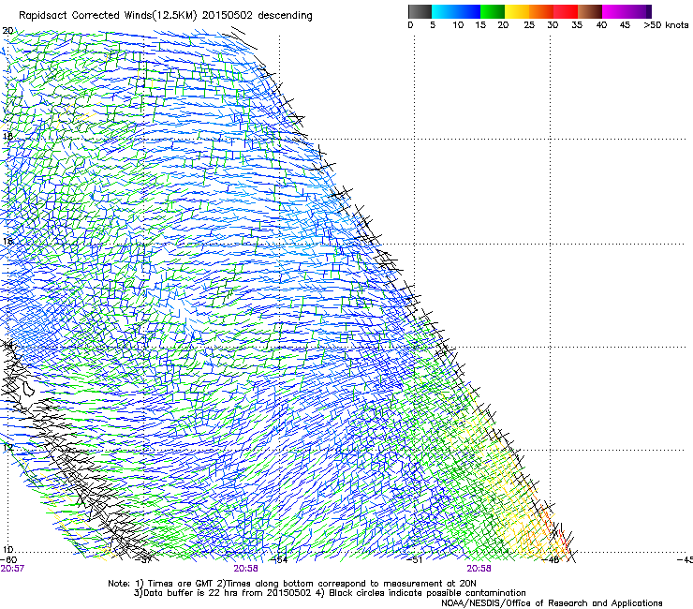Click the '0' label under the color bar
This screenshot has width=693, height=609.
410,25
